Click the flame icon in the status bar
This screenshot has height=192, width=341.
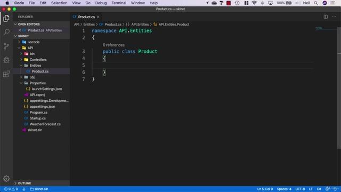[x=23, y=189]
